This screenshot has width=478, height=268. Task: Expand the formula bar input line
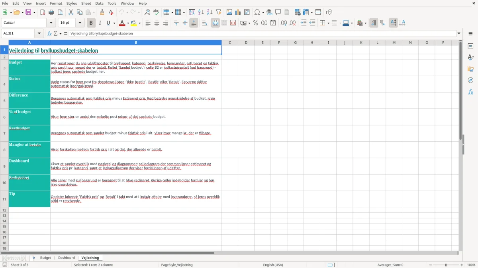(459, 34)
